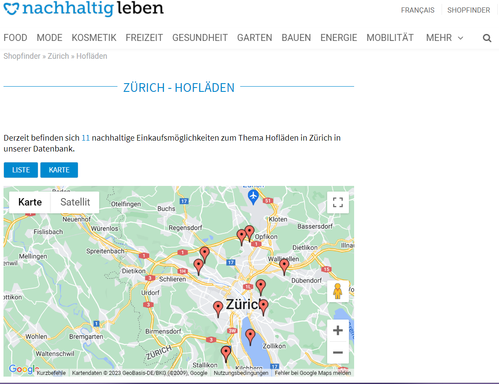Click the Street View pegman icon
Viewport: 499px width, 384px height.
click(338, 291)
